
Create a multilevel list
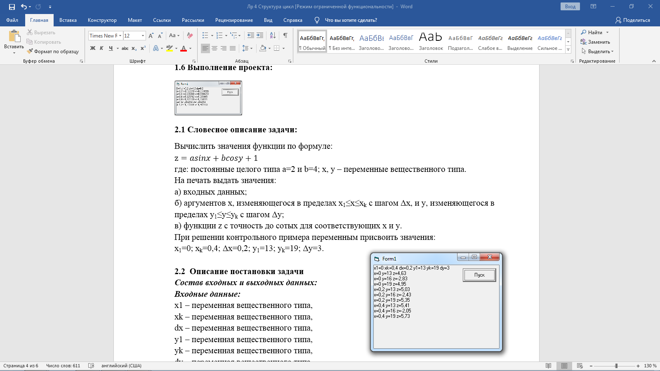233,36
